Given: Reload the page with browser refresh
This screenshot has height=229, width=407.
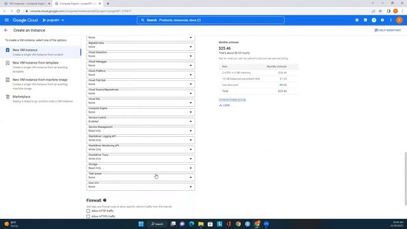Looking at the screenshot, I should pos(18,11).
